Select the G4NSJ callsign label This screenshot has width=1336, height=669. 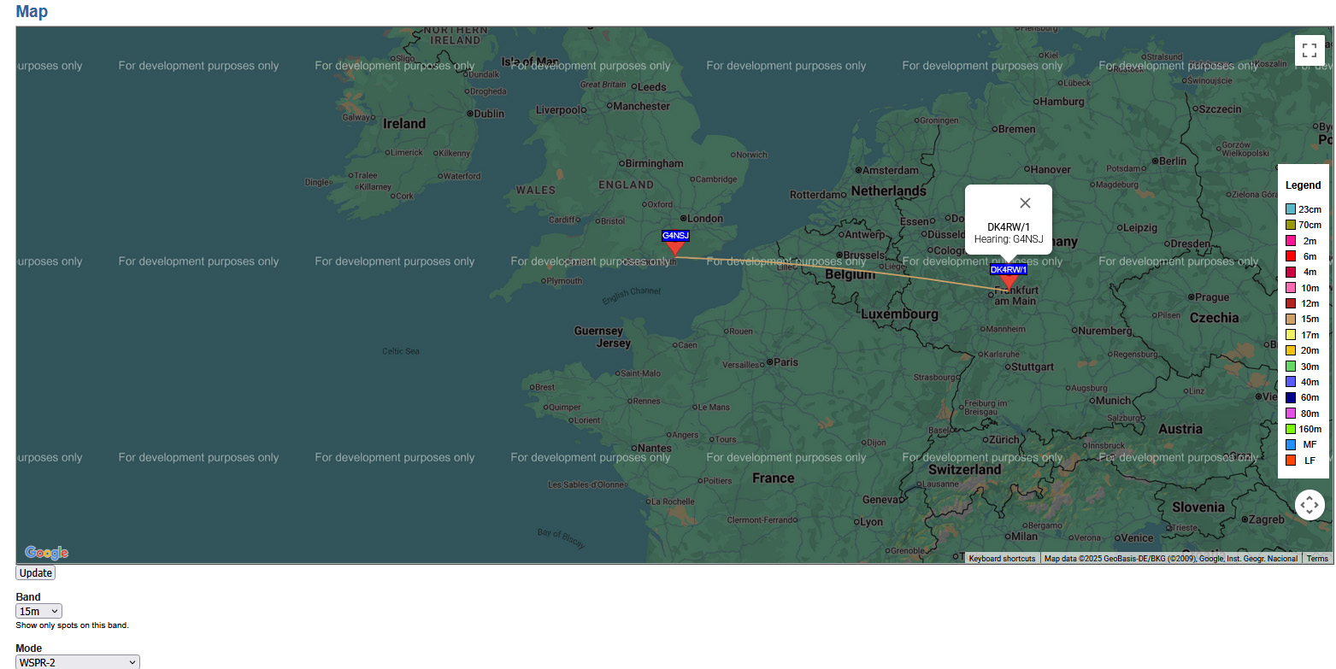click(x=675, y=236)
